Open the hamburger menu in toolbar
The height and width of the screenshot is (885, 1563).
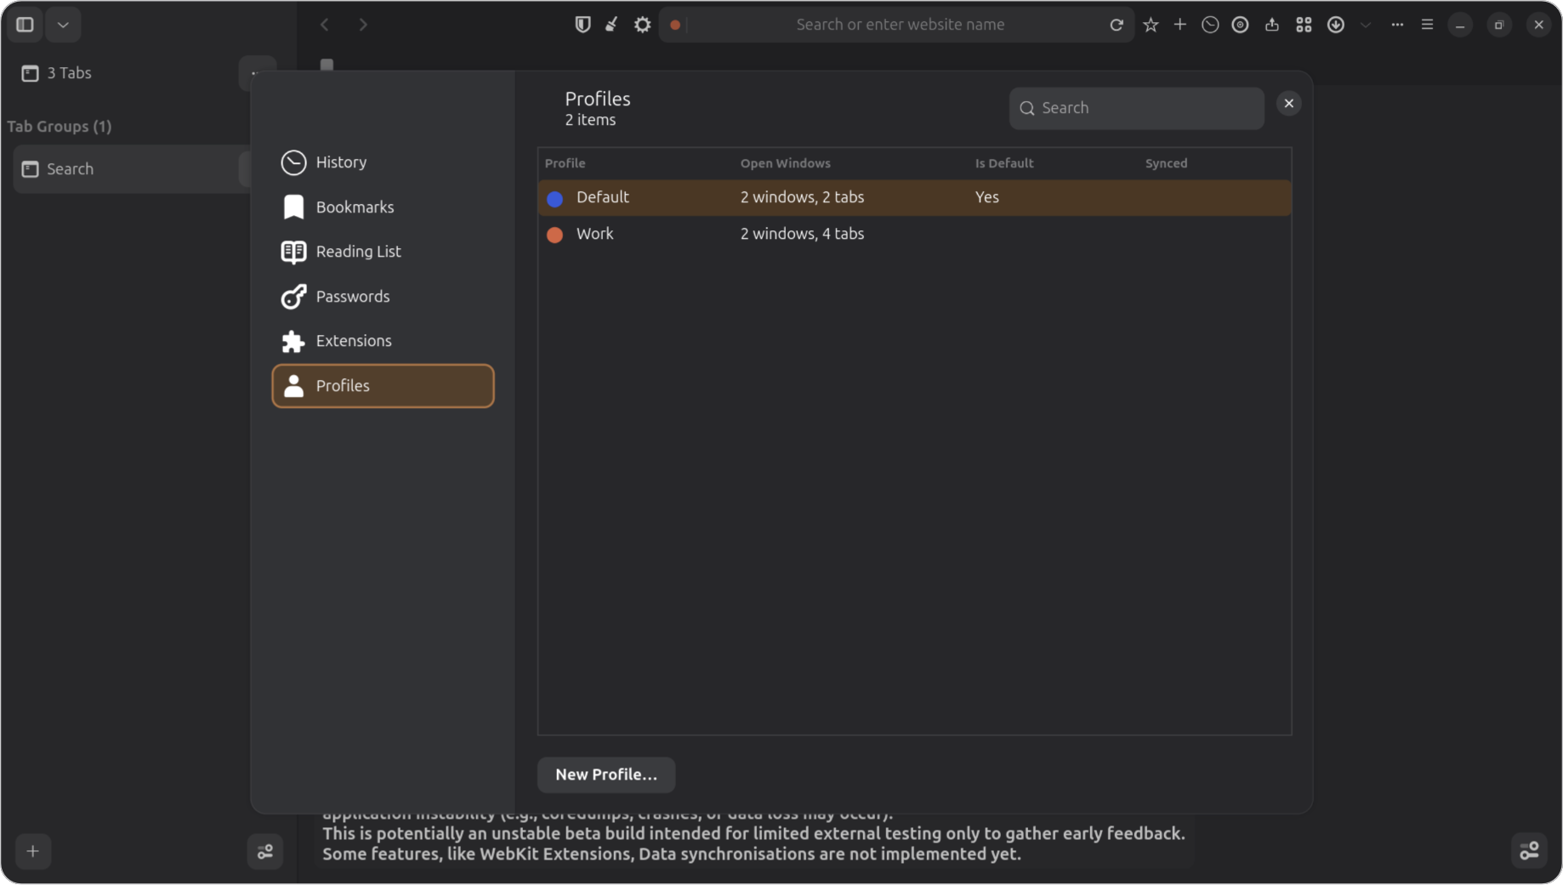pyautogui.click(x=1427, y=25)
